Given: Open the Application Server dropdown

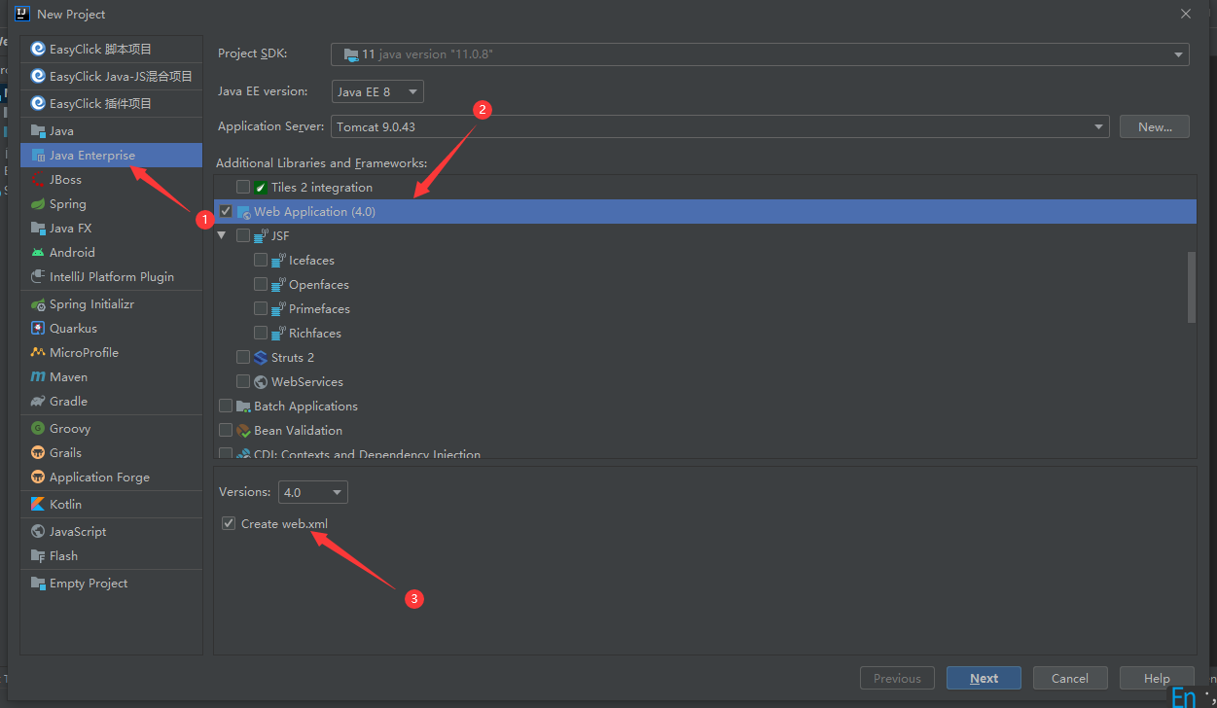Looking at the screenshot, I should (720, 126).
